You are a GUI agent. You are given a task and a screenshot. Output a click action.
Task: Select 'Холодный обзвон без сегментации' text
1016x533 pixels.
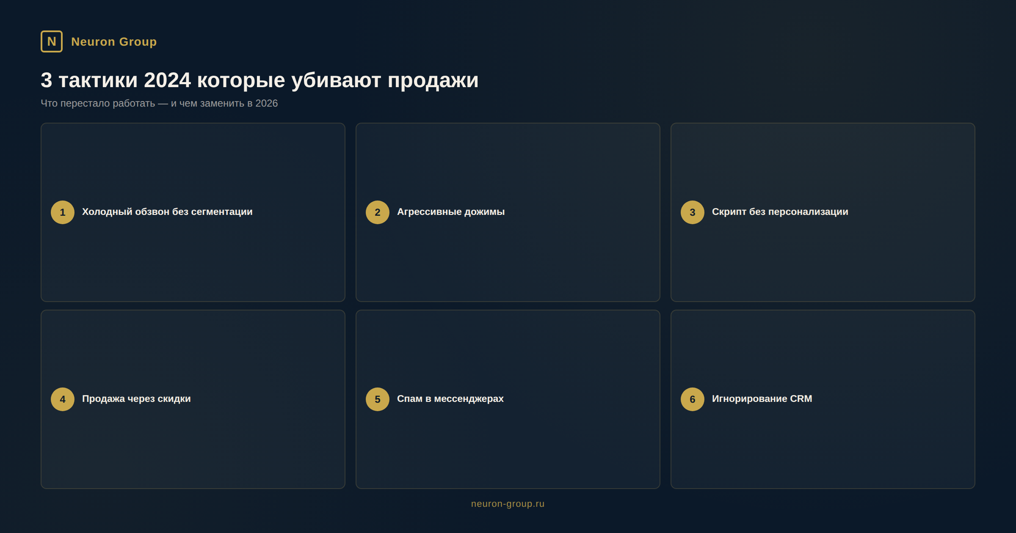(x=167, y=212)
